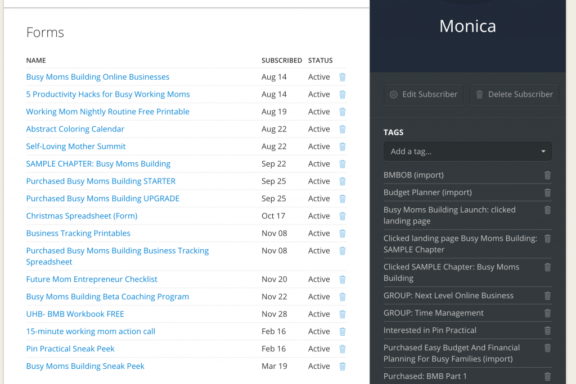The width and height of the screenshot is (576, 384).
Task: Trash the Purchased Busy Moms Building STARTER row
Action: click(x=343, y=181)
